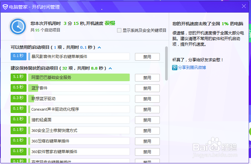Select Conexant声卡驱动优化程序 row
The image size is (251, 164).
tap(79, 109)
